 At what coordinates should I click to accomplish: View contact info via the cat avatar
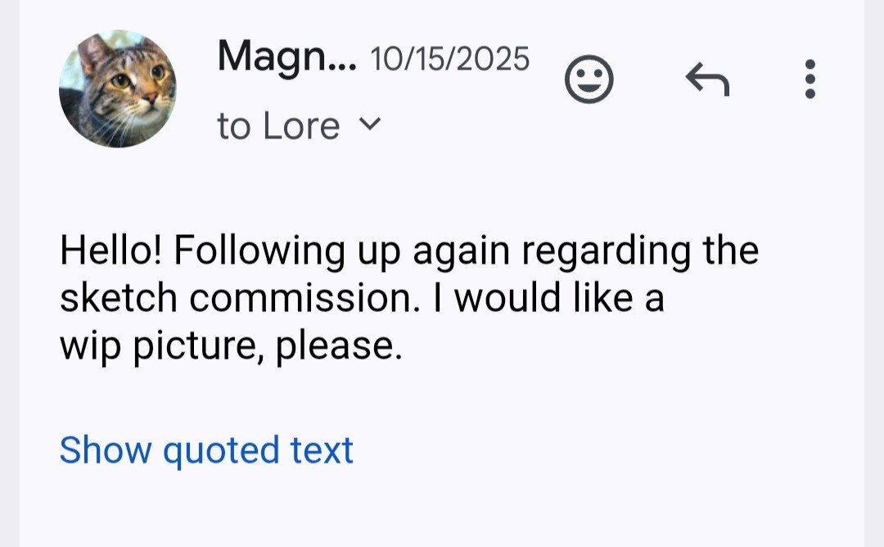tap(118, 88)
